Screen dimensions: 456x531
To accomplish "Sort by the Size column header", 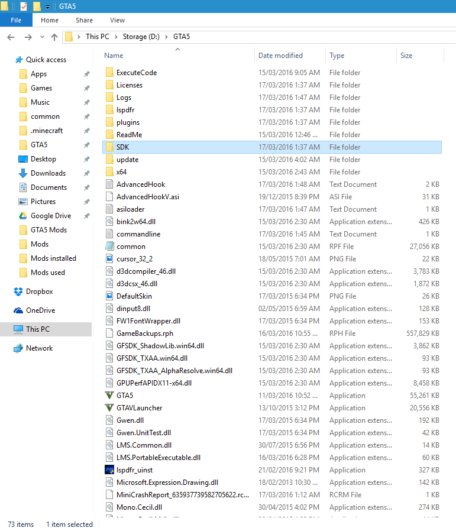I will (420, 55).
